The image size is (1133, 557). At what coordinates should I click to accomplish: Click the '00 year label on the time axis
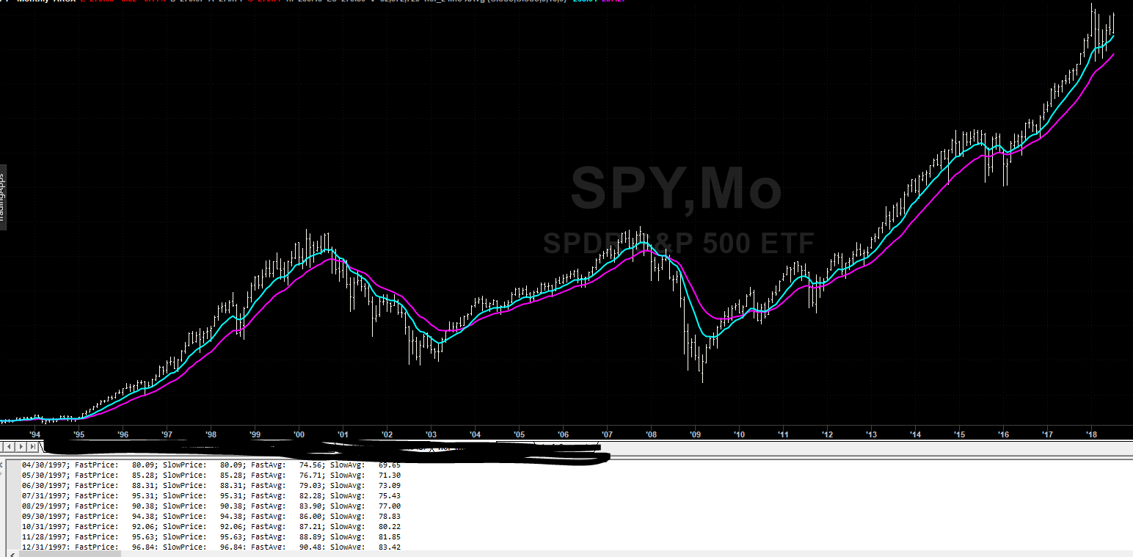coord(299,434)
